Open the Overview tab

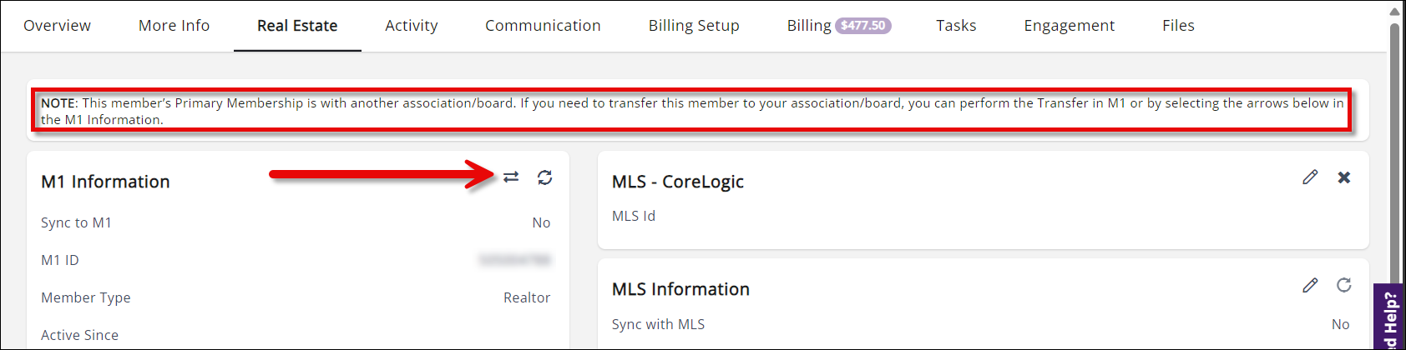coord(57,26)
